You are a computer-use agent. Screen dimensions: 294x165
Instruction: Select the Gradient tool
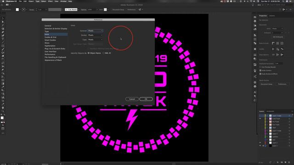[3, 83]
